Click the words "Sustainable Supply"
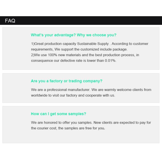 coord(93,44)
